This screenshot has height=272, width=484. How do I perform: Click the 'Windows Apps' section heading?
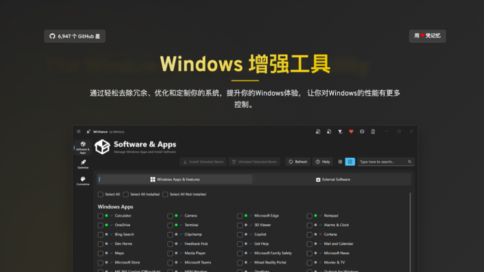(115, 207)
